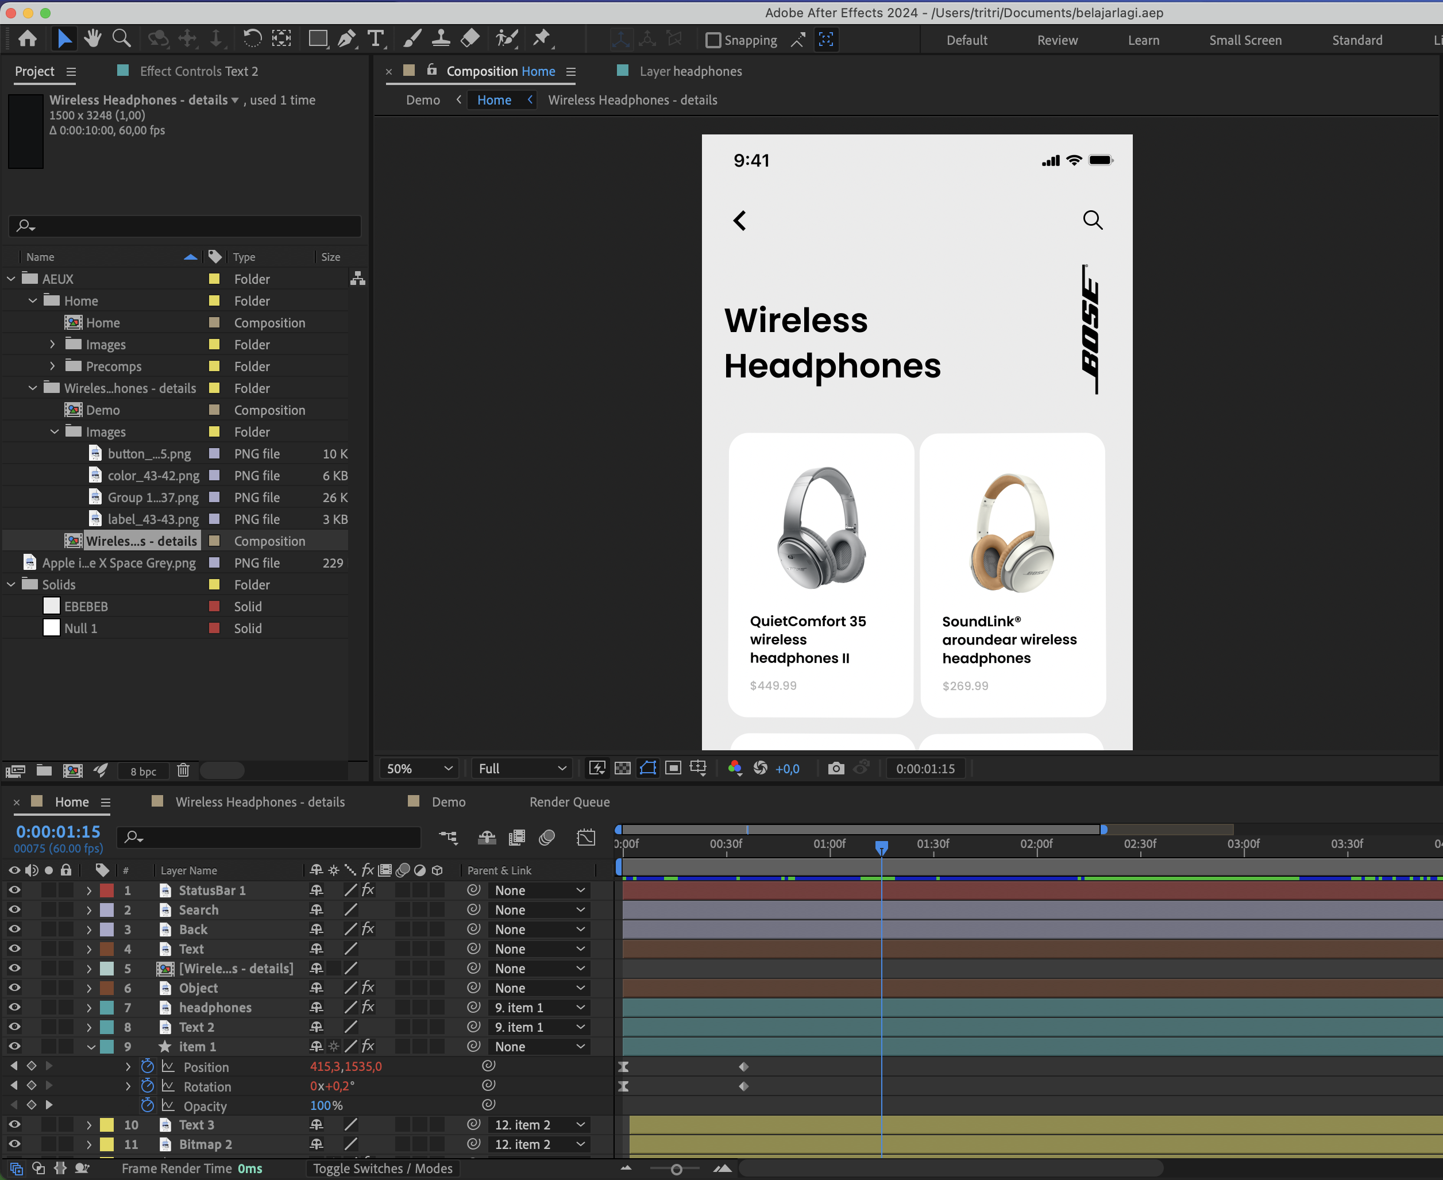This screenshot has width=1443, height=1180.
Task: Collapse the Solids folder
Action: tap(11, 585)
